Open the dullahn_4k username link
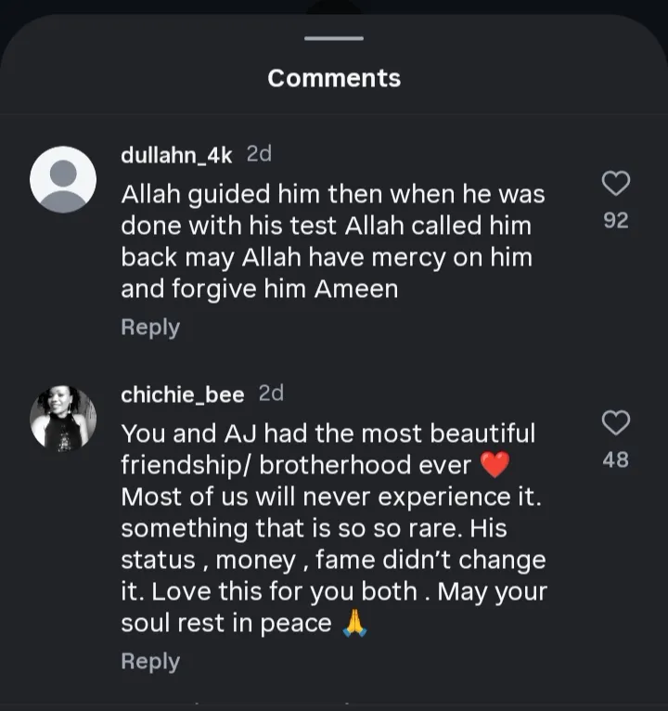 coord(176,155)
